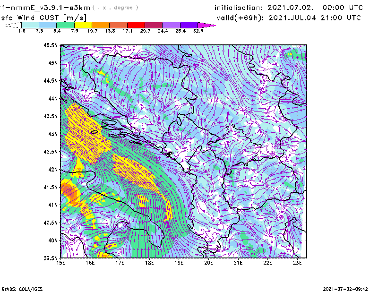The height and width of the screenshot is (292, 378).
Task: Click the timestamp '2021-07-02-09:42' footer
Action: pyautogui.click(x=345, y=289)
